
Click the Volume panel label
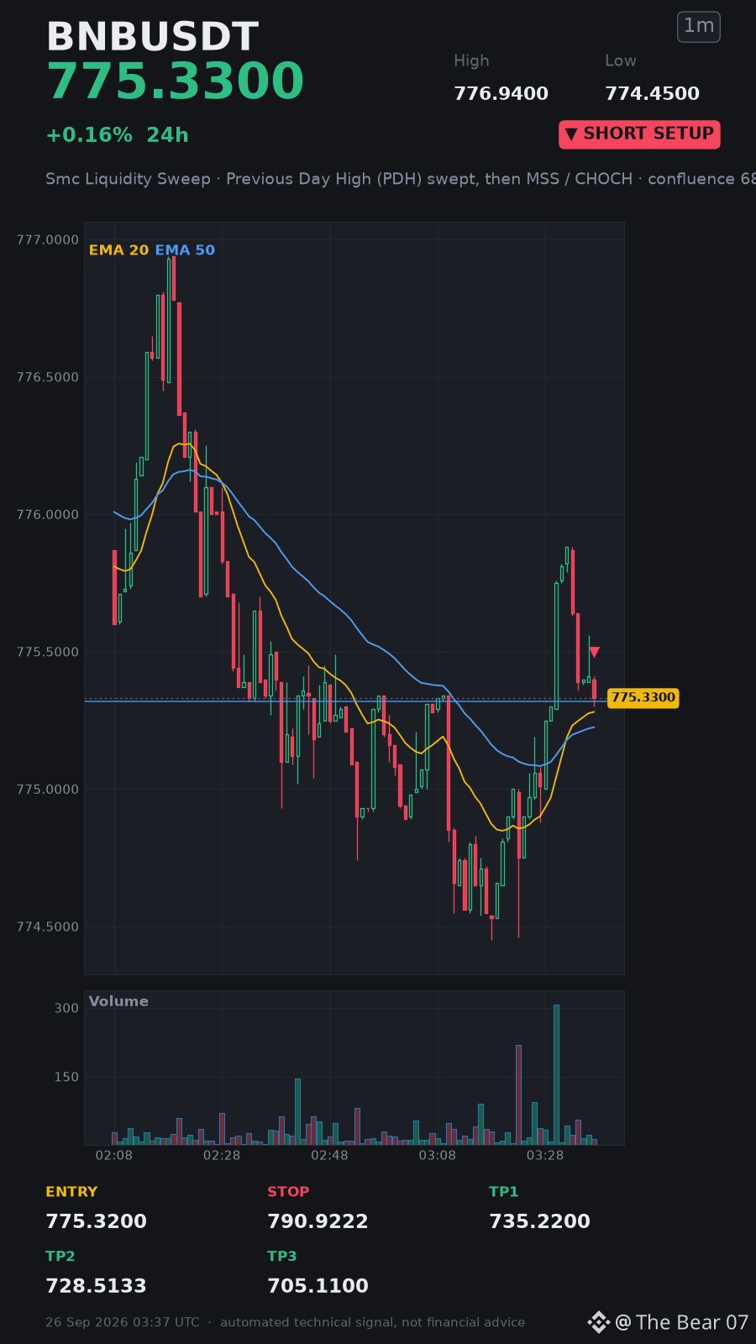pos(118,1001)
